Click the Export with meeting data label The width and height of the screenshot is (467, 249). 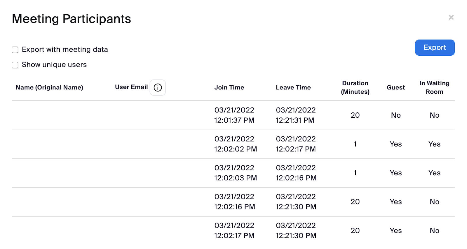65,50
